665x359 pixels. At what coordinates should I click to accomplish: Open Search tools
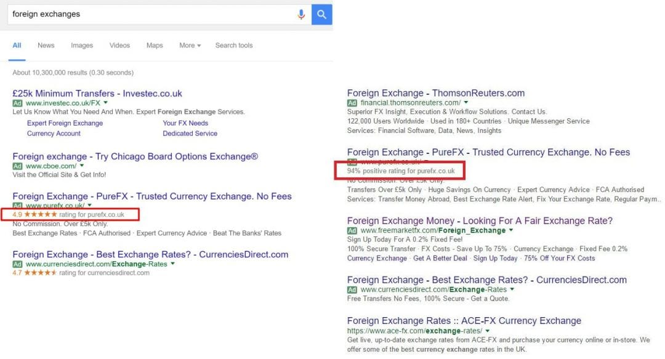pos(233,45)
